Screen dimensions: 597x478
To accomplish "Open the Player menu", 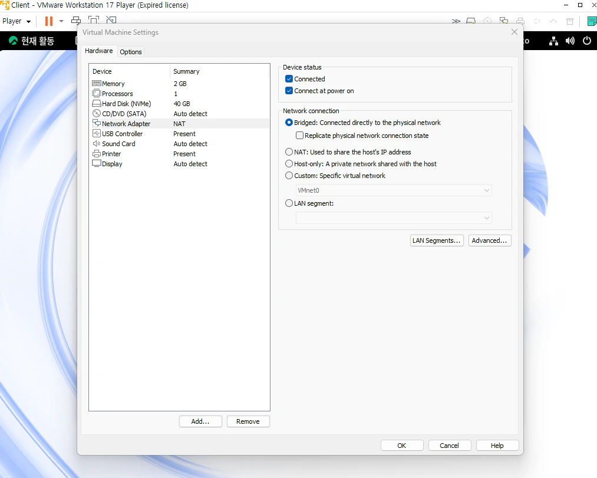I will click(x=17, y=21).
